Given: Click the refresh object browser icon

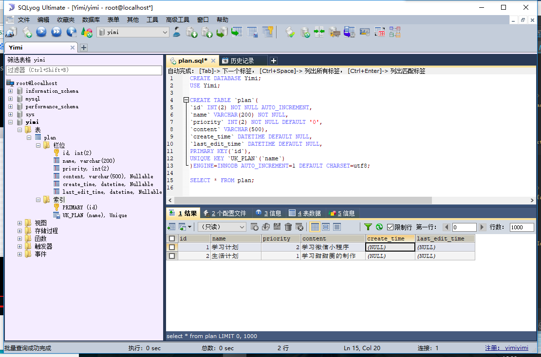Looking at the screenshot, I should tap(87, 33).
